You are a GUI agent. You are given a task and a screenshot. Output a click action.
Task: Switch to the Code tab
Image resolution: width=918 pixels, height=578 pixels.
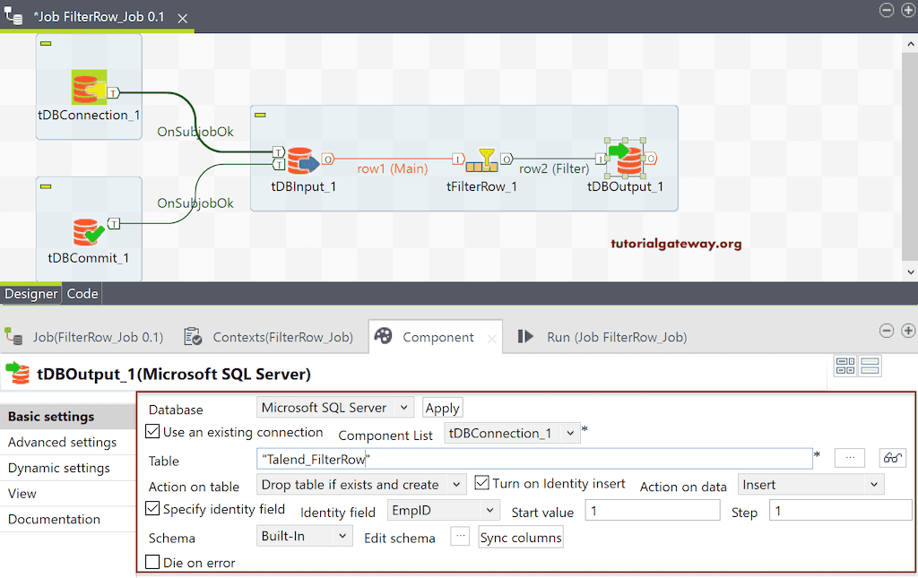pyautogui.click(x=82, y=293)
